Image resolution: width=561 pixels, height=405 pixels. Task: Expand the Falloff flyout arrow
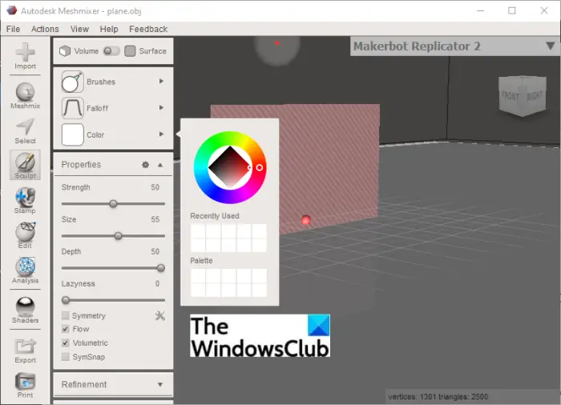pos(161,107)
